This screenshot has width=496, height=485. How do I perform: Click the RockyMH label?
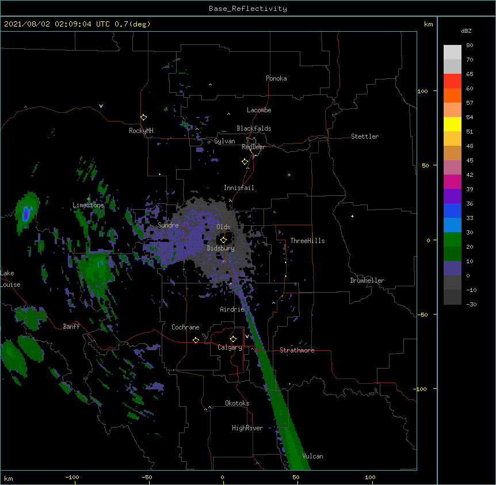(x=141, y=131)
